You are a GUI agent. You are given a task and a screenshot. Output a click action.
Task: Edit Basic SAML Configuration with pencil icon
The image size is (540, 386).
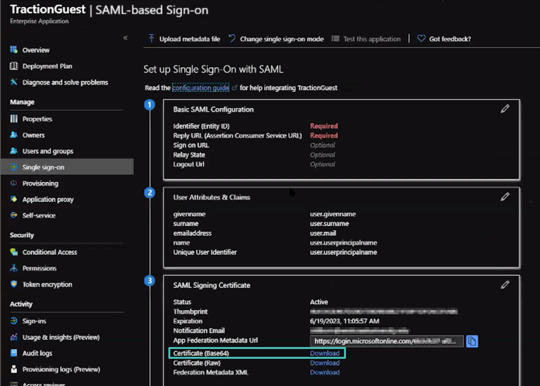pyautogui.click(x=505, y=109)
